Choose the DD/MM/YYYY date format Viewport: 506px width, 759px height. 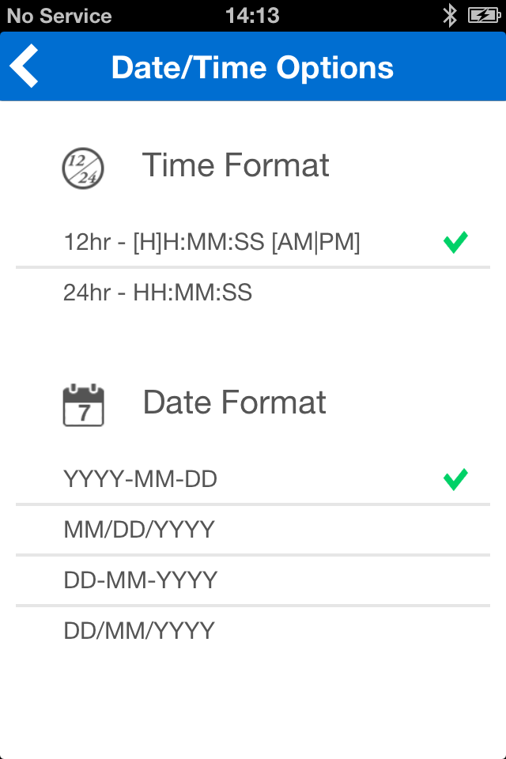point(139,631)
